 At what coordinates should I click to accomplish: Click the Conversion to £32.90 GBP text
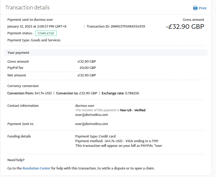click(76, 93)
